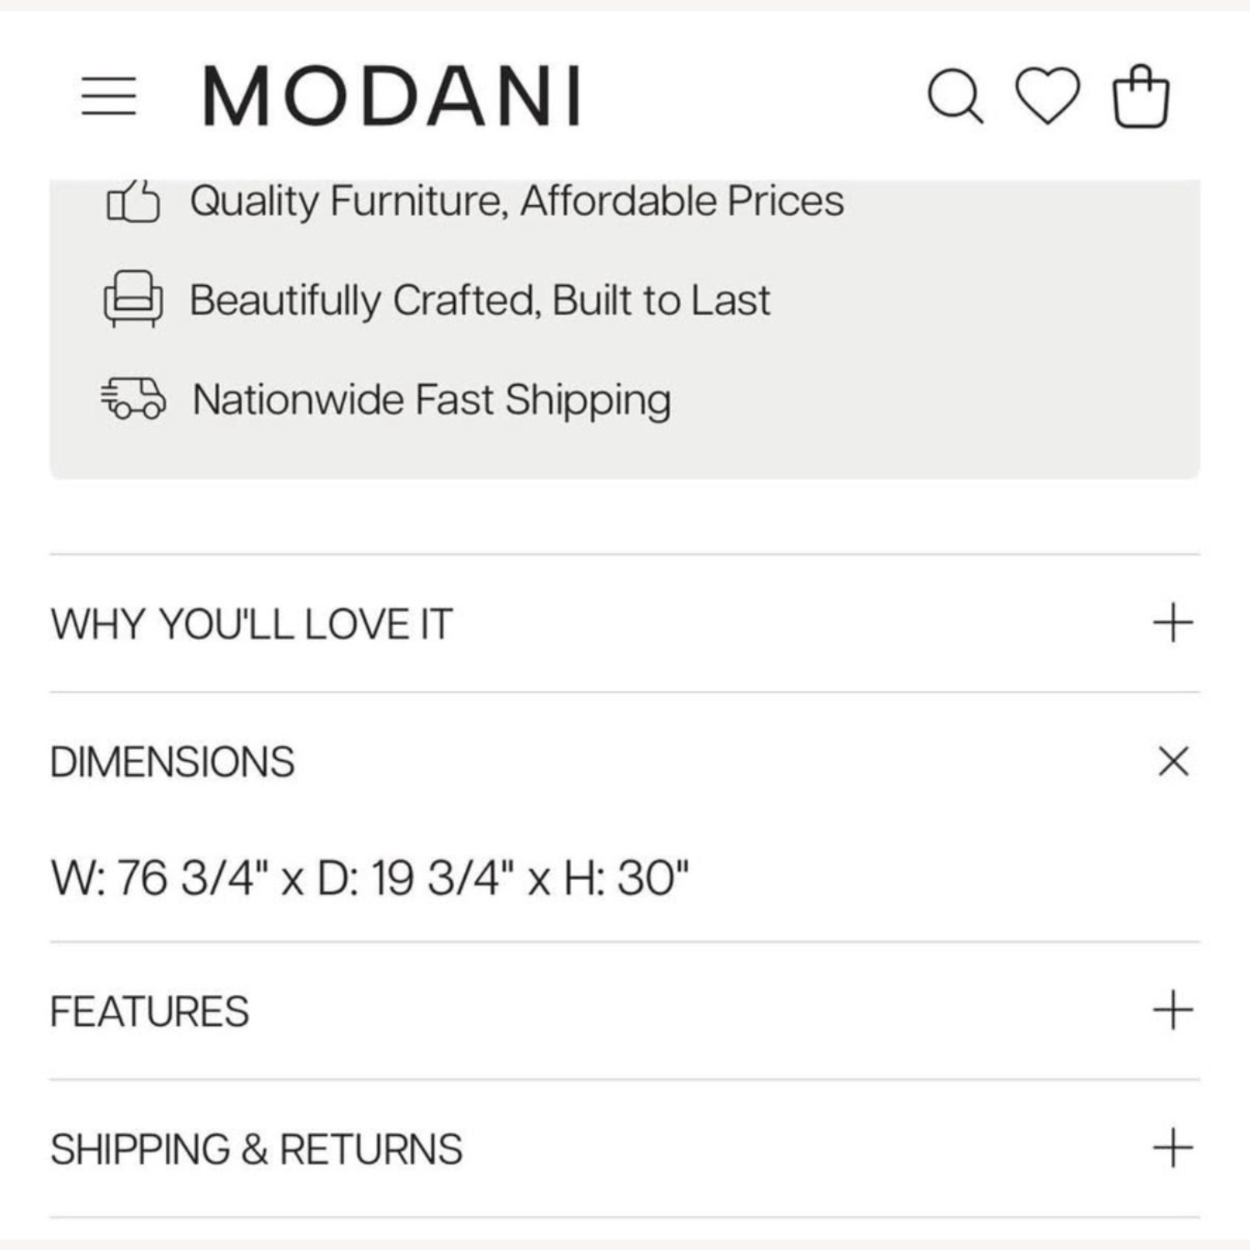Click the Nationwide Fast Shipping text
Viewport: 1250px width, 1250px height.
431,400
